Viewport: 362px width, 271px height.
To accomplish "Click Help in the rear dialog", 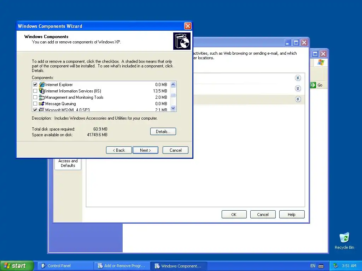I will (x=292, y=215).
